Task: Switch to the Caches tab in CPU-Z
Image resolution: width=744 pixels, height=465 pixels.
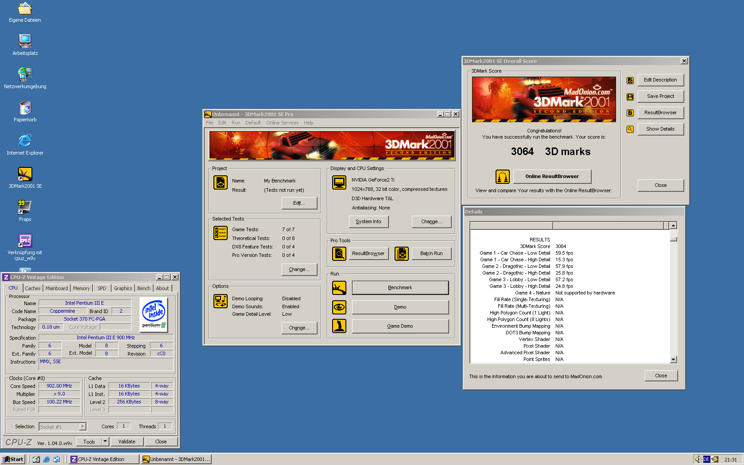Action: [33, 288]
